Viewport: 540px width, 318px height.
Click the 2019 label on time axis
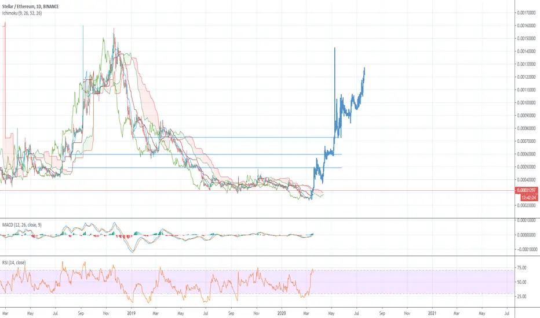(x=131, y=313)
